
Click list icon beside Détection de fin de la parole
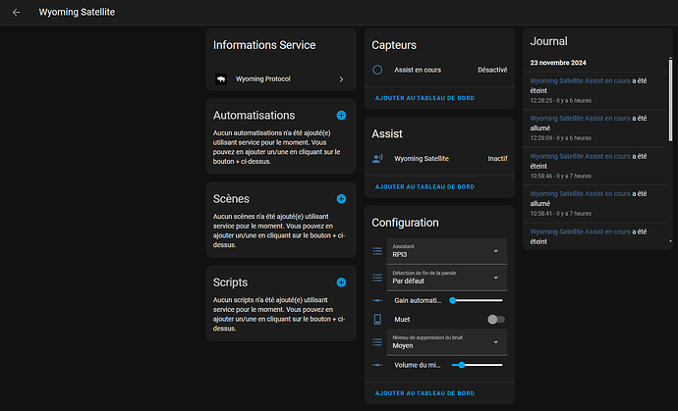377,278
